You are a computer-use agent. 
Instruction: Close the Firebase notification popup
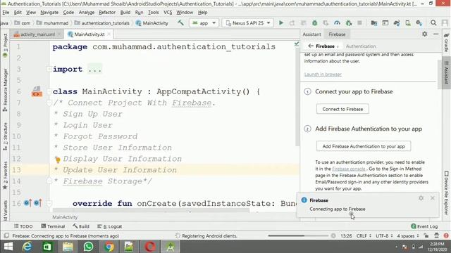[432, 198]
